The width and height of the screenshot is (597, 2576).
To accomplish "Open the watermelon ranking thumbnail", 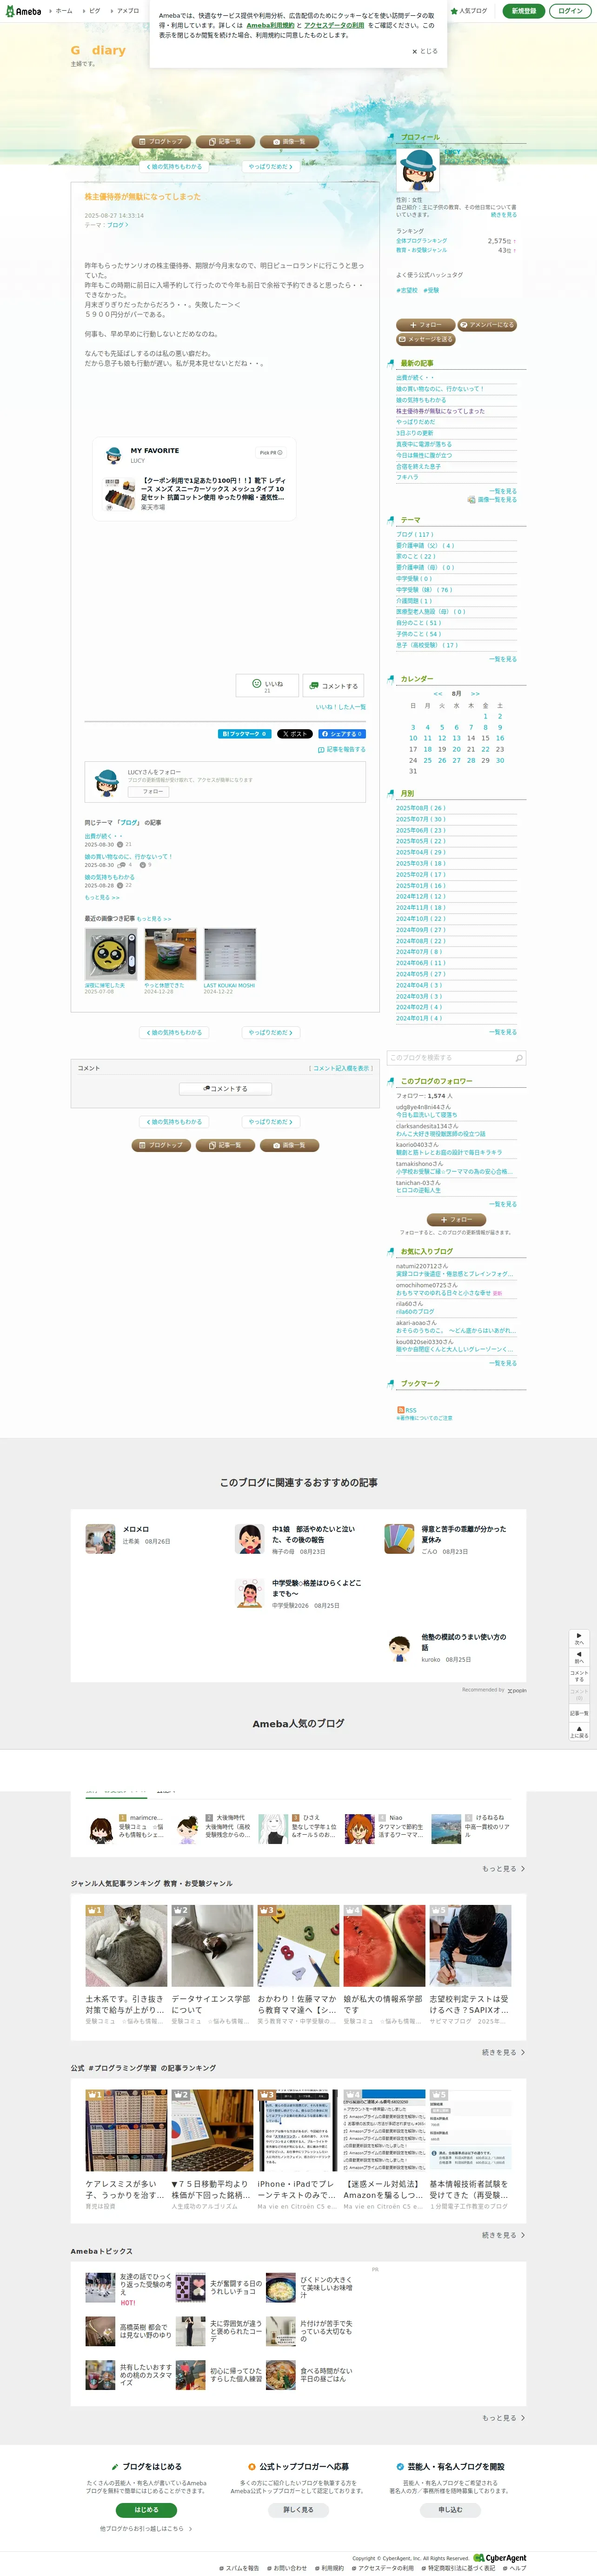I will (384, 1945).
